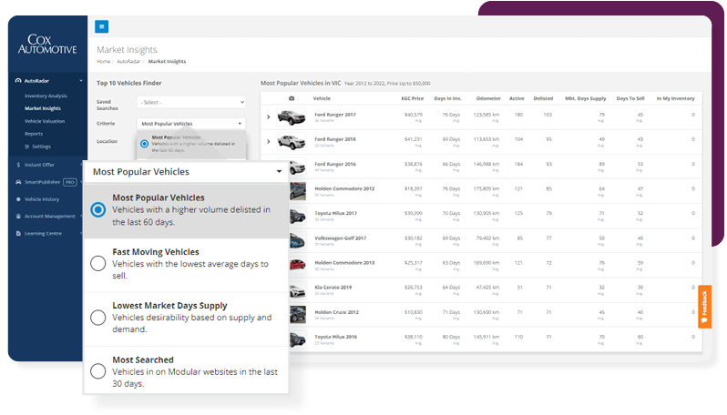This screenshot has width=727, height=415.
Task: Click the Cox Automotive logo
Action: [x=46, y=44]
